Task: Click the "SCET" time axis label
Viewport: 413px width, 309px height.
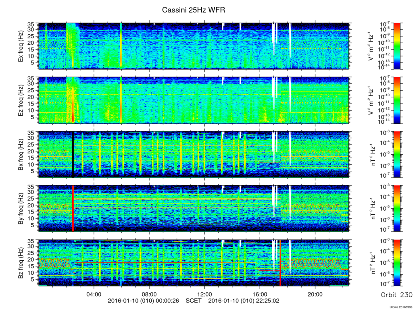Action: (x=194, y=301)
